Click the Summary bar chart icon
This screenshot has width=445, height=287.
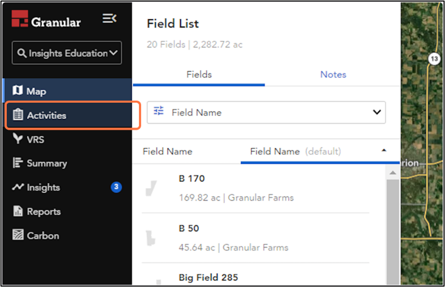[x=18, y=163]
